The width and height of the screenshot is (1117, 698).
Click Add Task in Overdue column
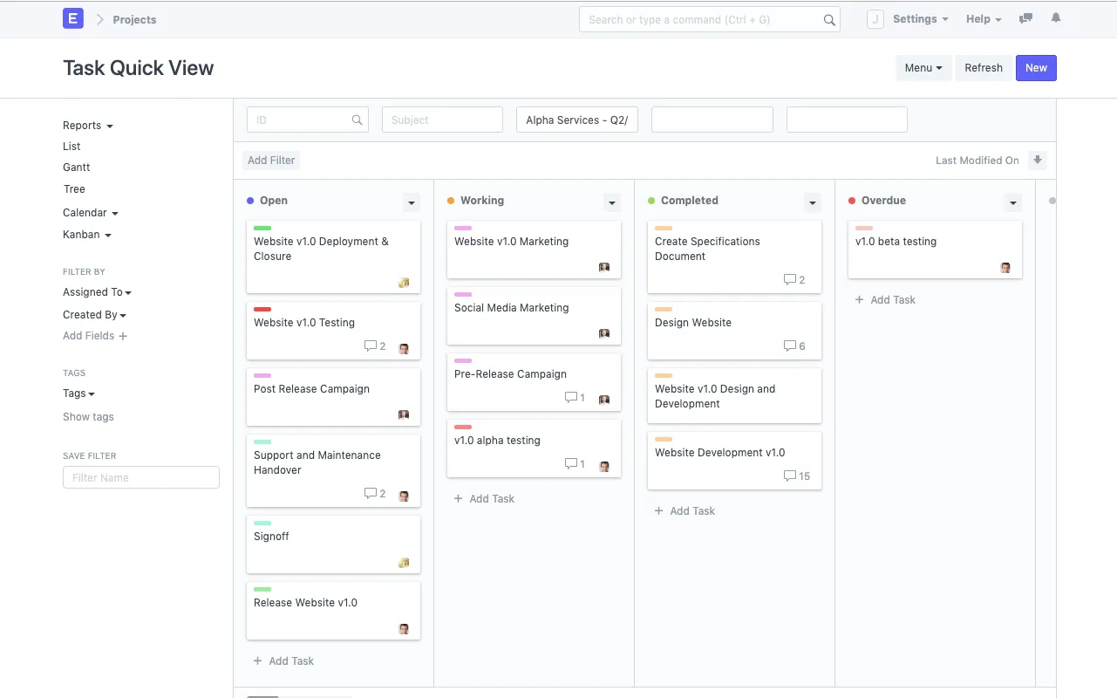click(885, 300)
